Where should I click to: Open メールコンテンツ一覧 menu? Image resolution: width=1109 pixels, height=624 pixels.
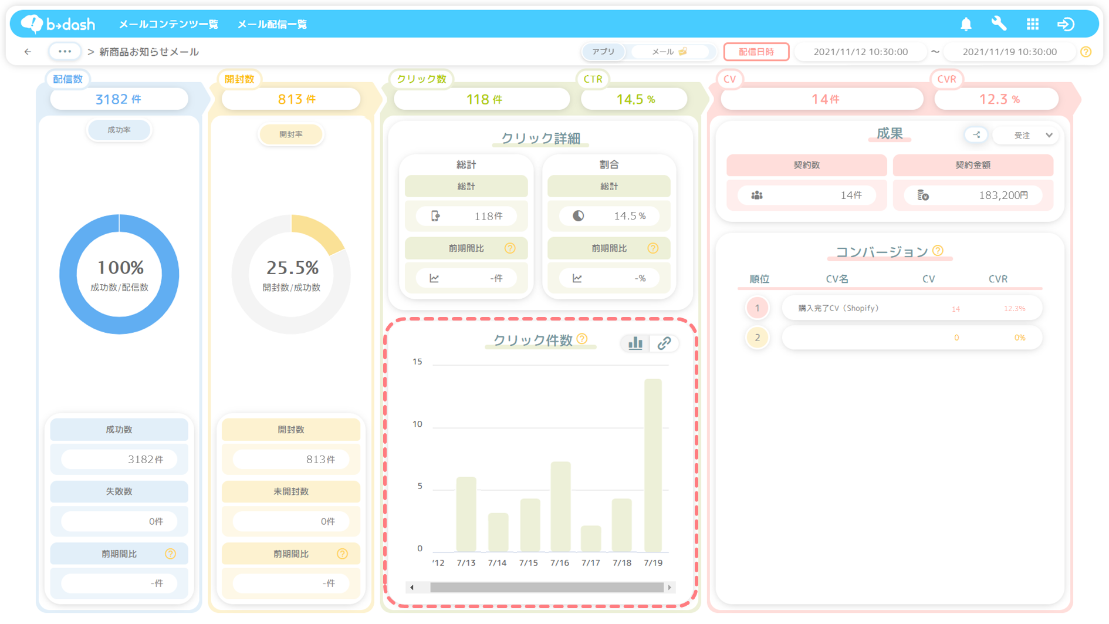point(168,24)
